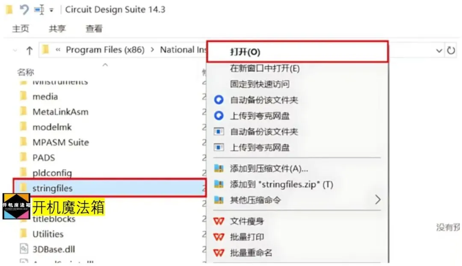The image size is (462, 266).
Task: Click Program Files (x86) in address bar
Action: [x=105, y=50]
